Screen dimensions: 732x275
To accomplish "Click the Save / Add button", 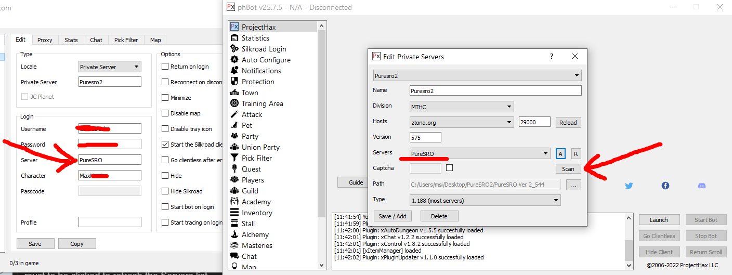I will 393,216.
